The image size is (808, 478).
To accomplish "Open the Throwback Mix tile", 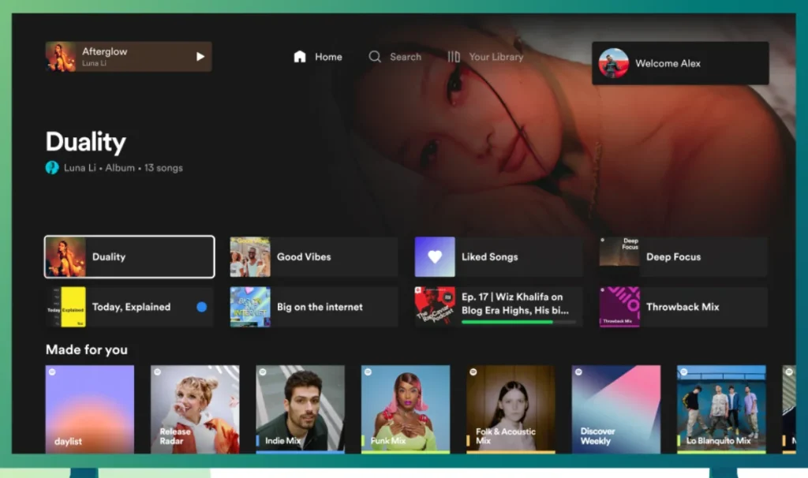I will click(683, 307).
